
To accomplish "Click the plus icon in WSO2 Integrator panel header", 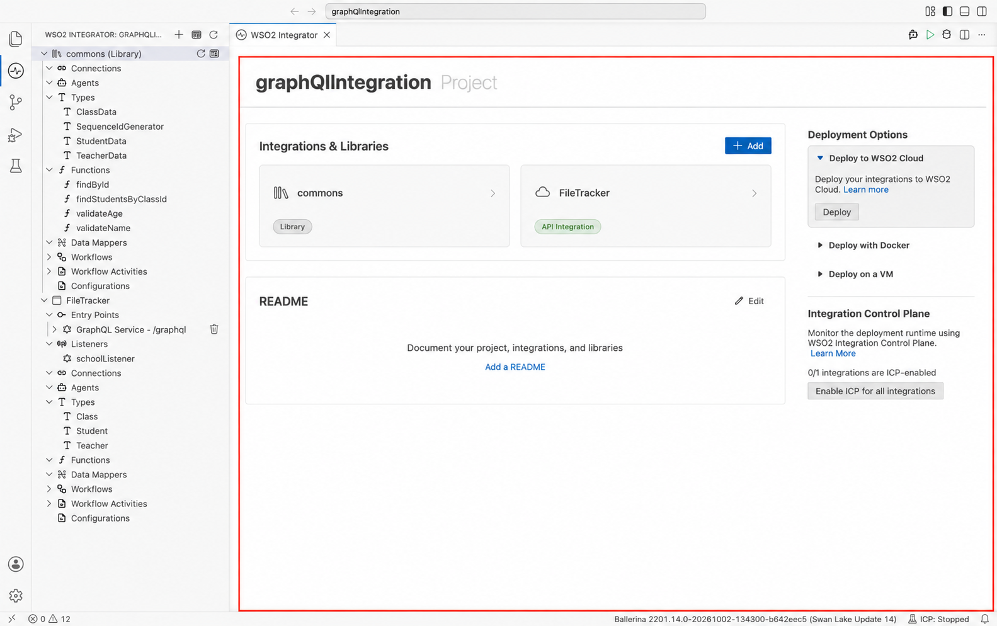I will pyautogui.click(x=179, y=35).
